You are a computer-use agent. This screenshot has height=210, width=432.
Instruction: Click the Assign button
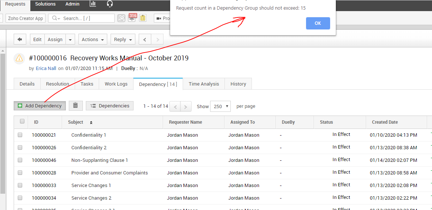(55, 40)
